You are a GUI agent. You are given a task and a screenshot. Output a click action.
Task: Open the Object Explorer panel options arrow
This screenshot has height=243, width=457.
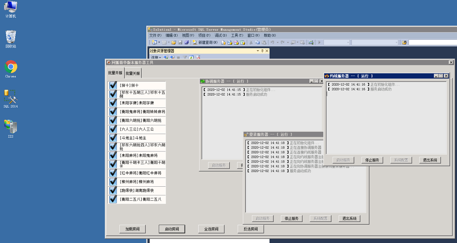257,51
